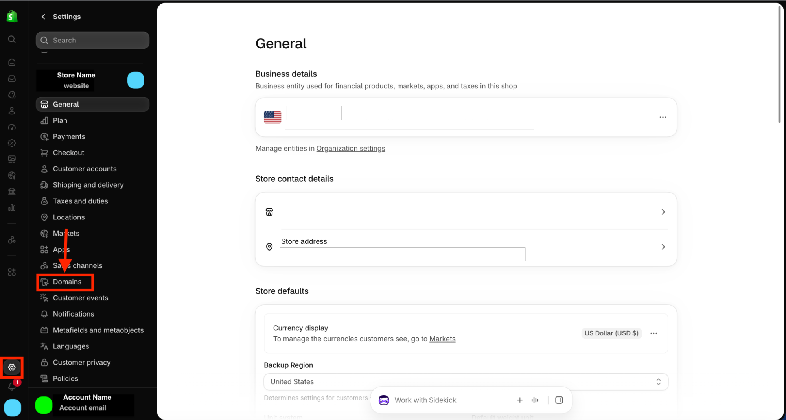Click the Sidekick mascot icon
This screenshot has width=786, height=420.
pyautogui.click(x=384, y=400)
